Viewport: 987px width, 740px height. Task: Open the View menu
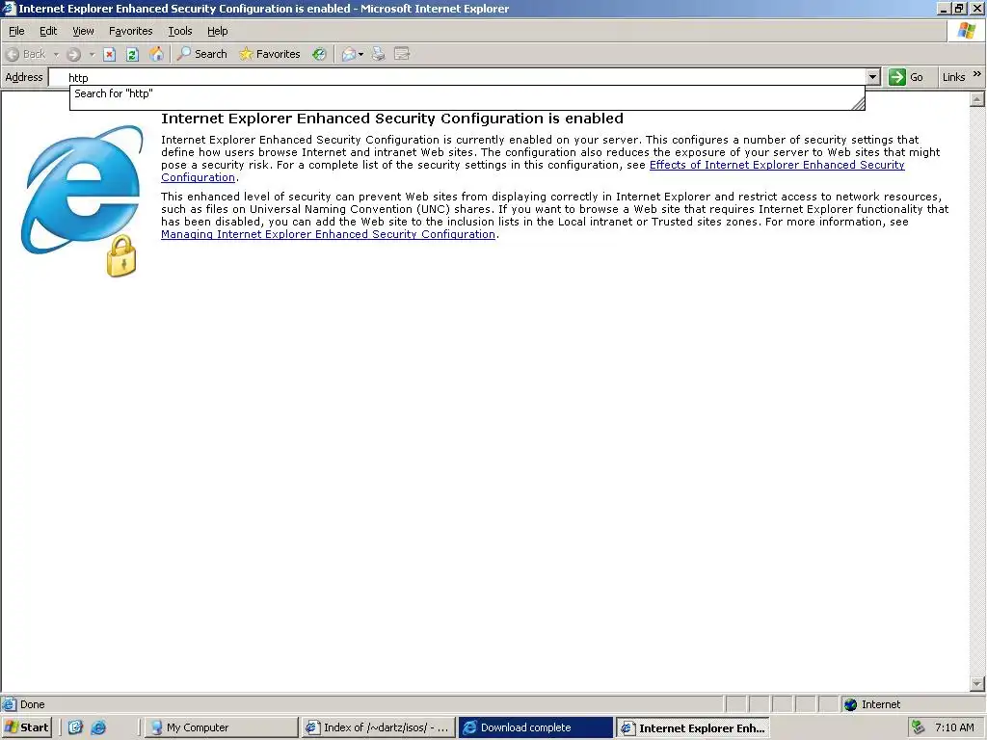point(83,31)
